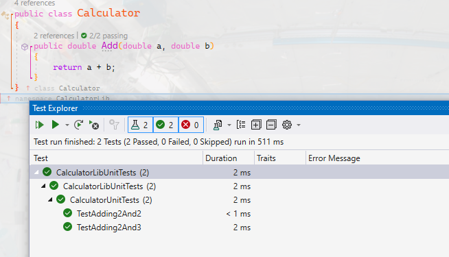Screen dimensions: 449x257
Task: Click the green Run button
Action: point(55,125)
